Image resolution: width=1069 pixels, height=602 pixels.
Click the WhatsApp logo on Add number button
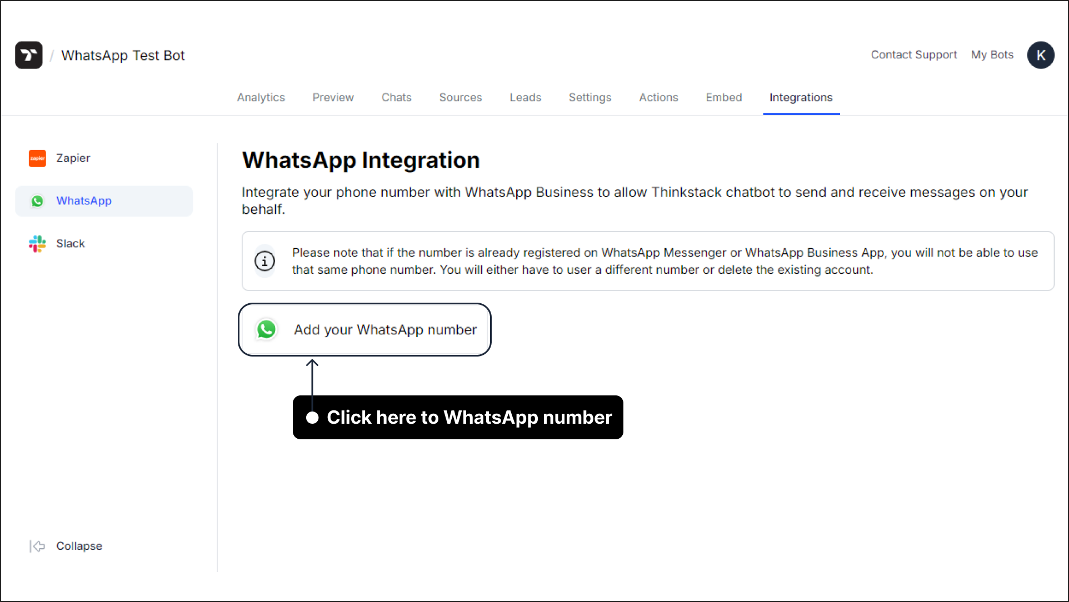[x=266, y=329]
